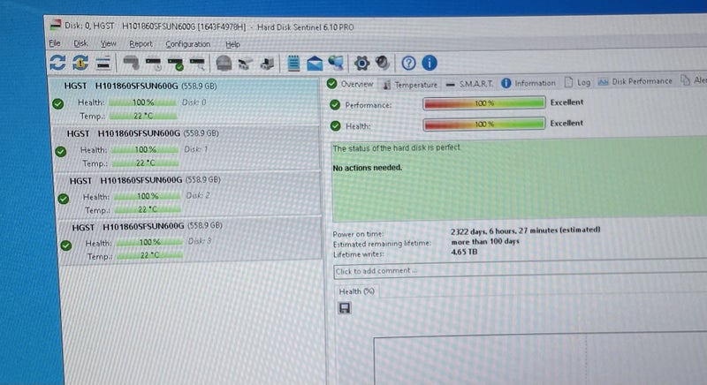Select the HGST disk entry labeled Disk 2
707x385 pixels.
pos(189,194)
